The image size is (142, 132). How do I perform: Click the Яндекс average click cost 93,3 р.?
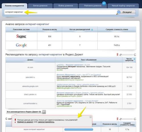click(x=117, y=37)
